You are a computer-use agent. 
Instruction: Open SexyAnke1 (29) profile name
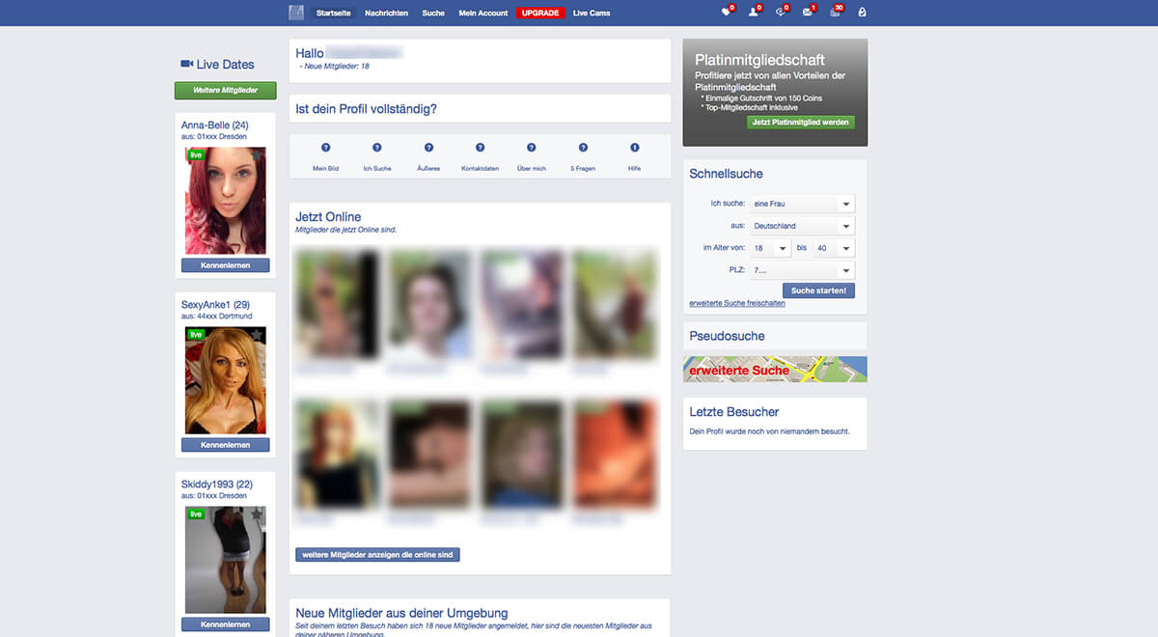tap(215, 305)
